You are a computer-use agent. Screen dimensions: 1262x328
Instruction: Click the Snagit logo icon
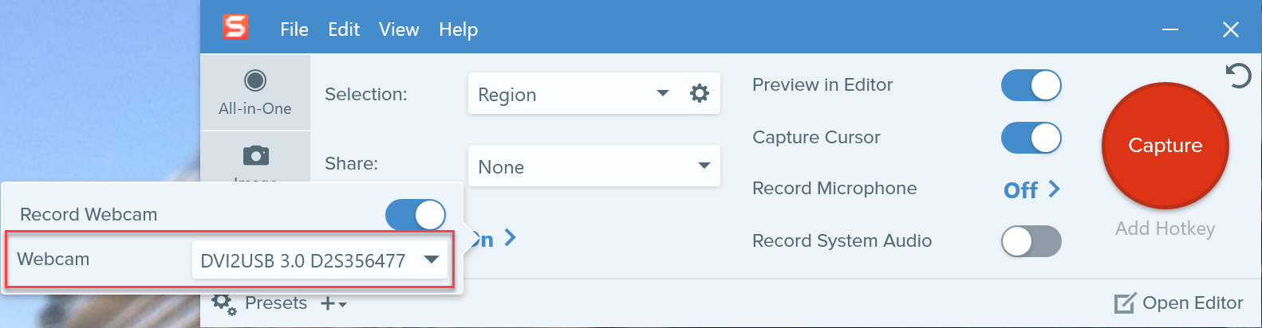coord(235,28)
